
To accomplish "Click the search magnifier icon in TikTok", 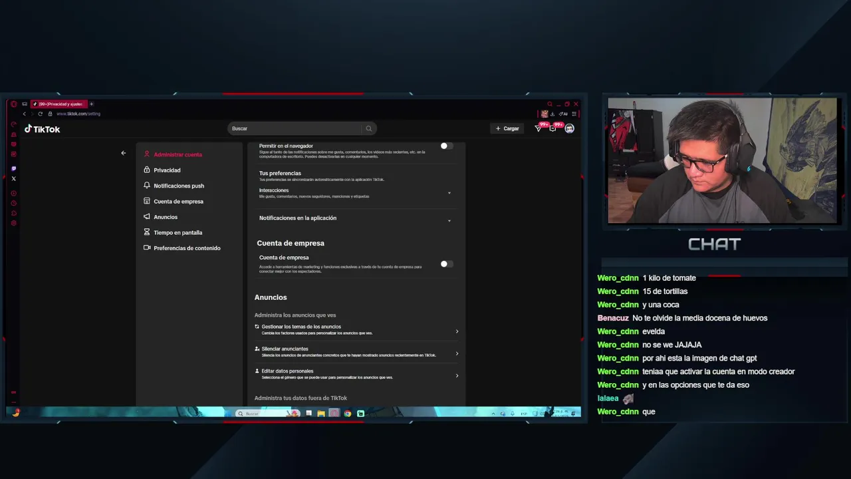I will click(368, 128).
